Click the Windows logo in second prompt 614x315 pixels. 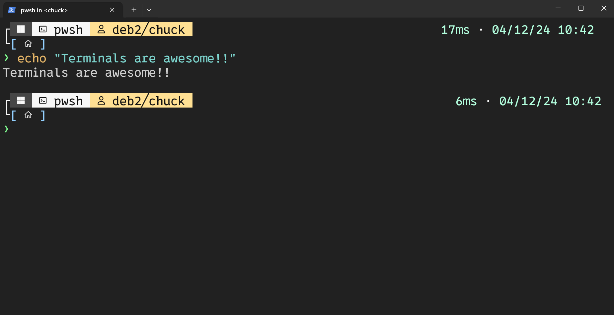coord(21,101)
